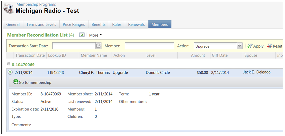Select Cheryl K. Thomas name cell
285x136 pixels.
coord(94,73)
